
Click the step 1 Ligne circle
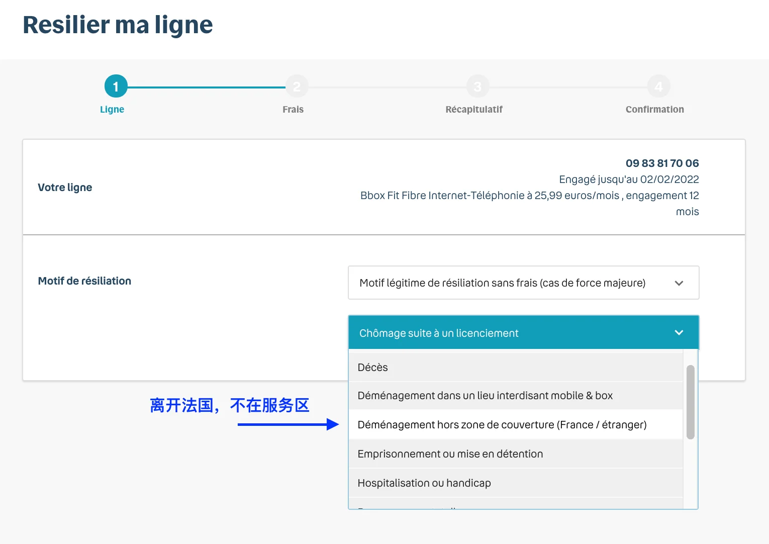[x=116, y=86]
